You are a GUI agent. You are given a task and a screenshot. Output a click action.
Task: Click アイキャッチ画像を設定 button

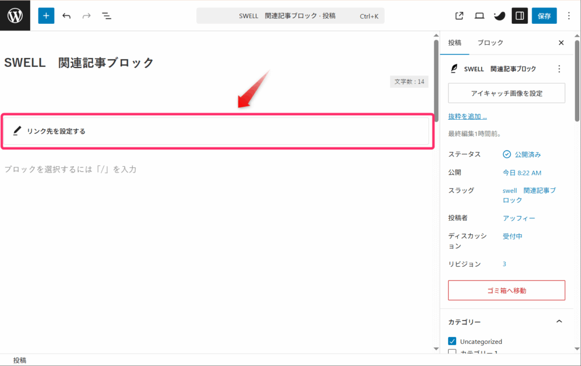tap(507, 94)
